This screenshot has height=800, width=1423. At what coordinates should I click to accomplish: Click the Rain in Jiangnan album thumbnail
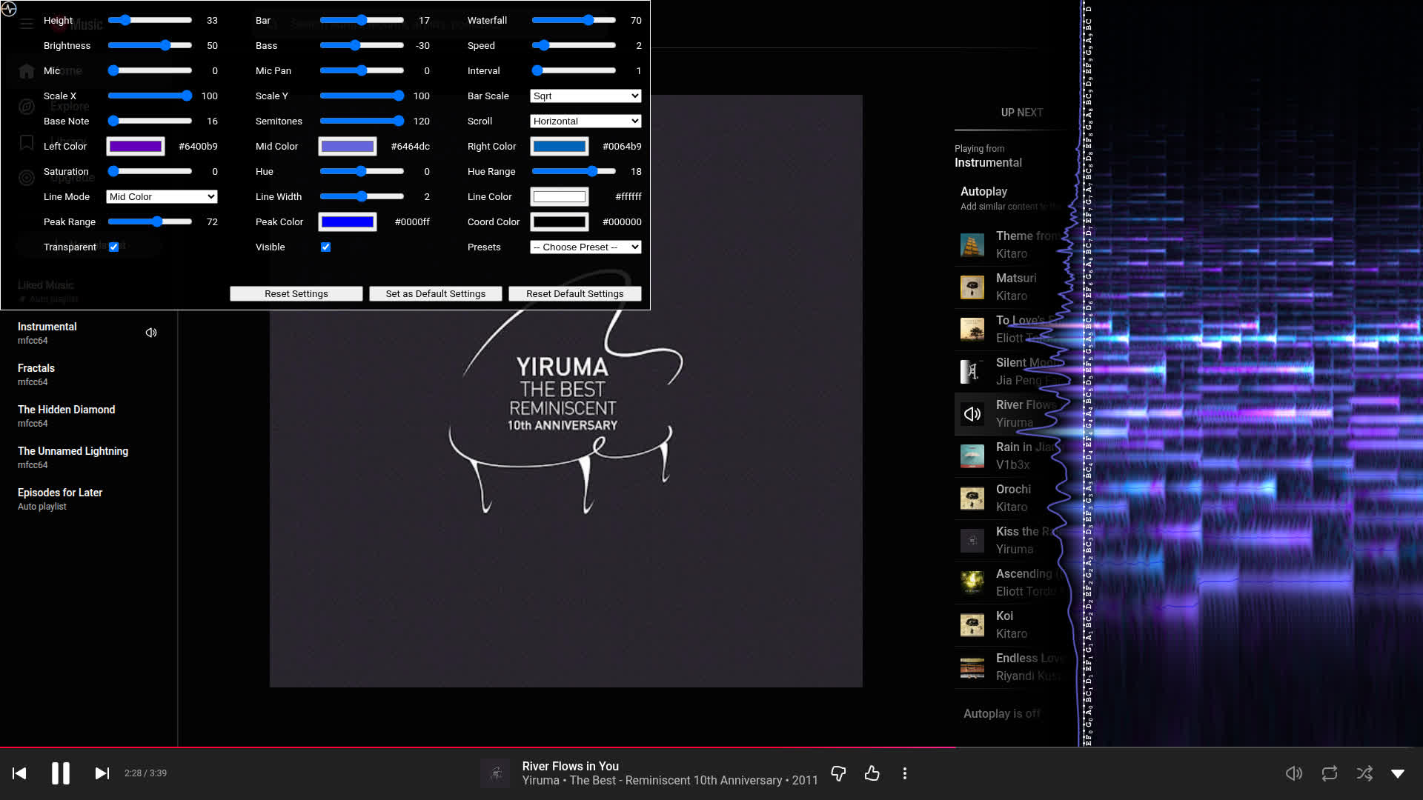(972, 456)
